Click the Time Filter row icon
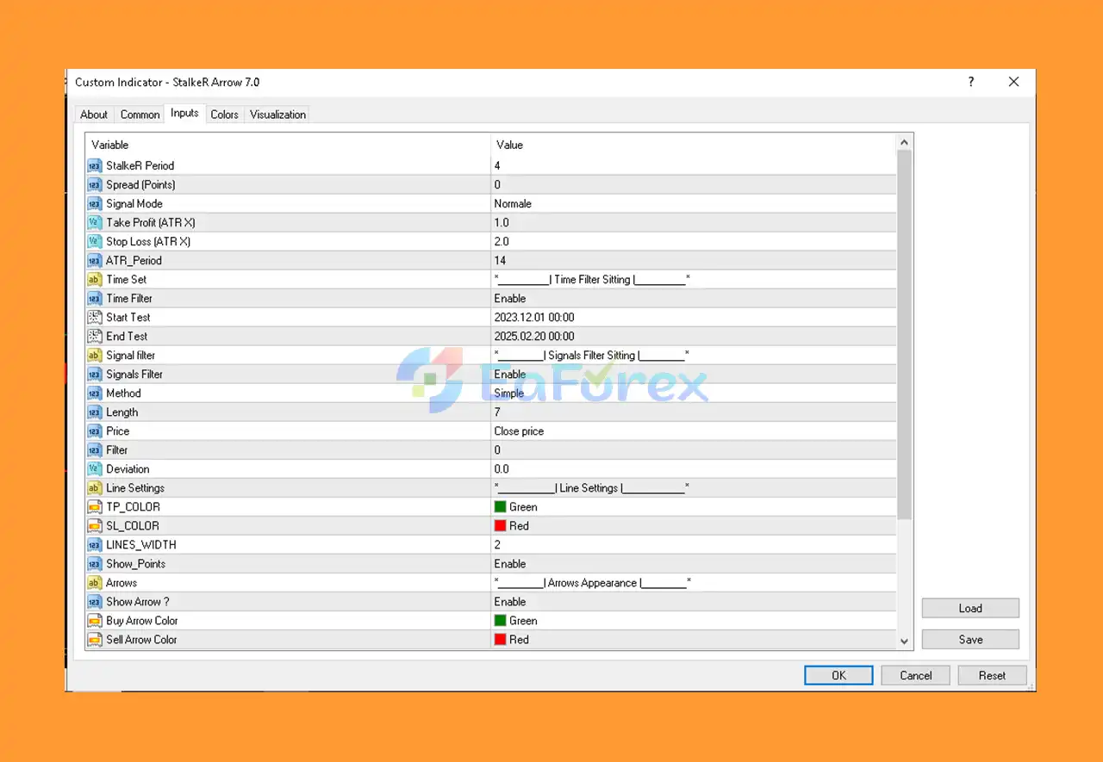The image size is (1103, 762). 95,298
